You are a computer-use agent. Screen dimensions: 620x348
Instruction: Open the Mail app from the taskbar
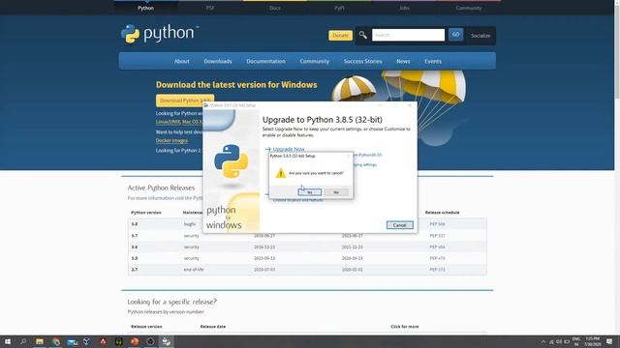coord(73,341)
